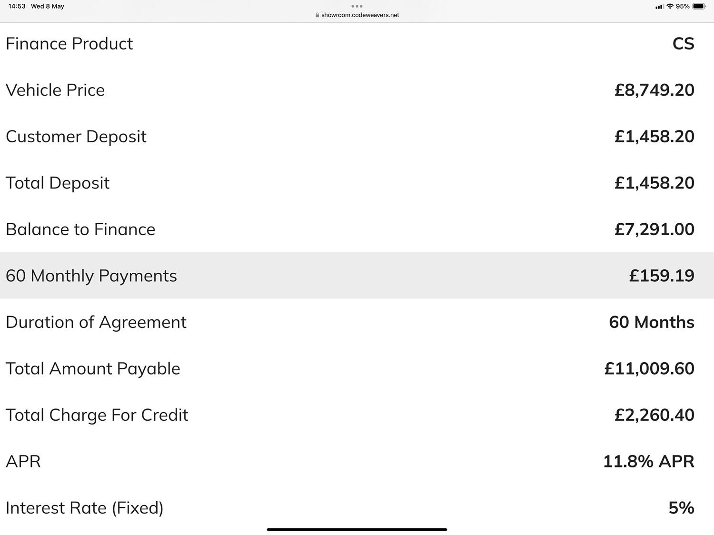This screenshot has height=535, width=714.
Task: Tap the battery icon in status bar
Action: (699, 6)
